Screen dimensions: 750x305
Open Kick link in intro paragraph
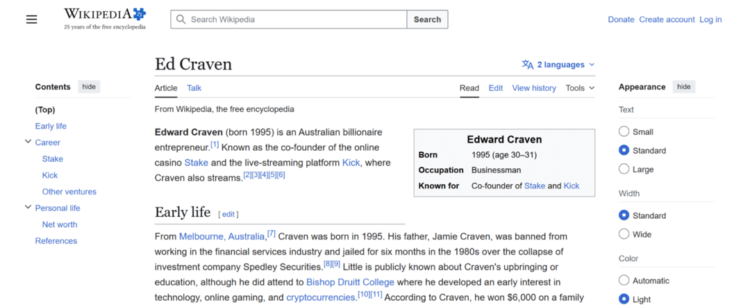pos(351,163)
